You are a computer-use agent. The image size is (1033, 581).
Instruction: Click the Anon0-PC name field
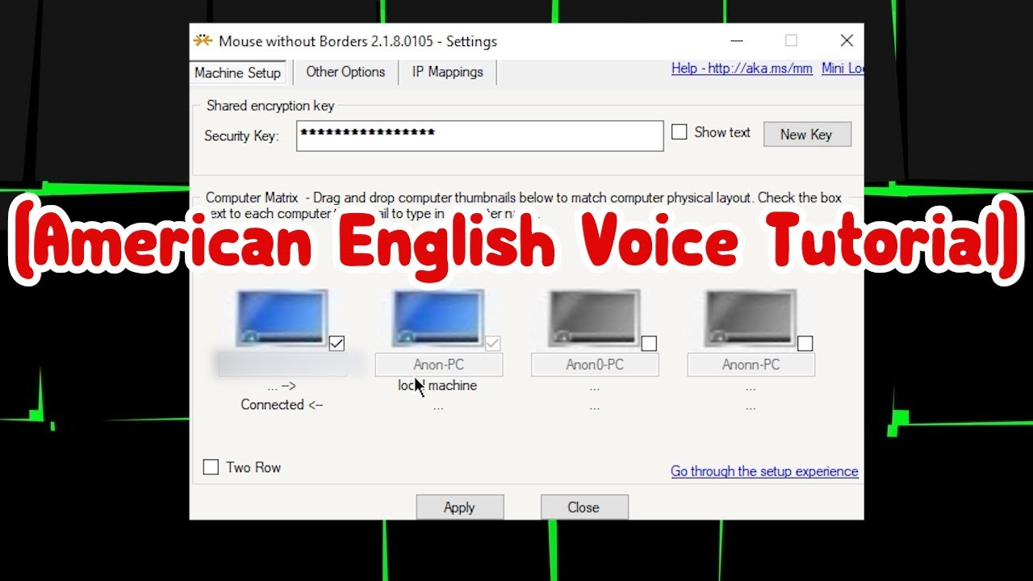(x=595, y=365)
